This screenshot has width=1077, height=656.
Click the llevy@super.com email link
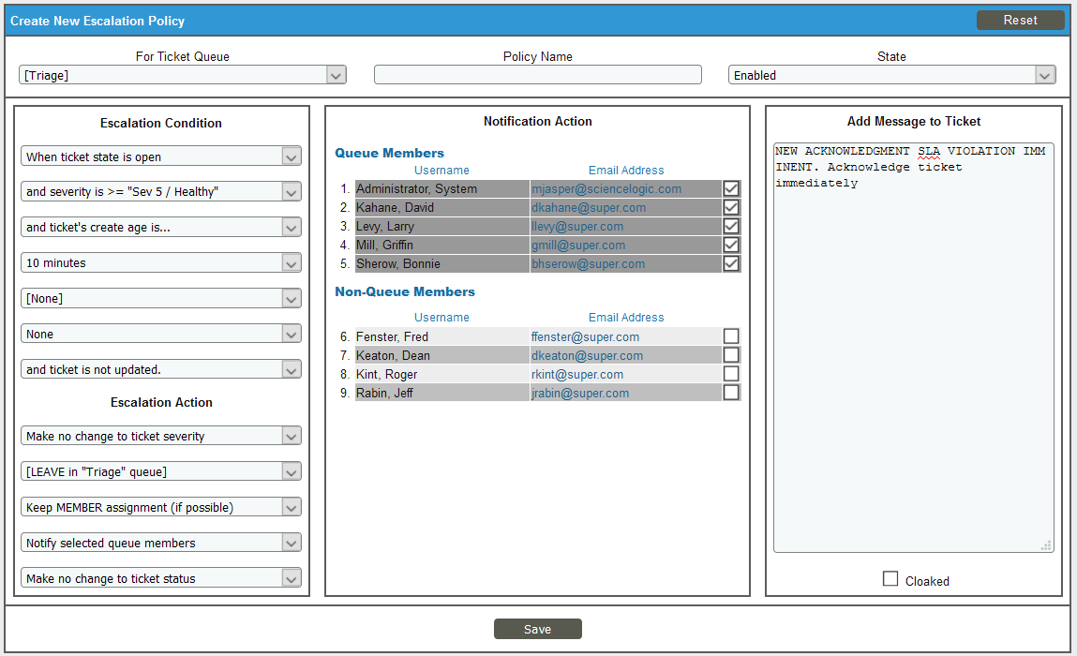(x=577, y=227)
